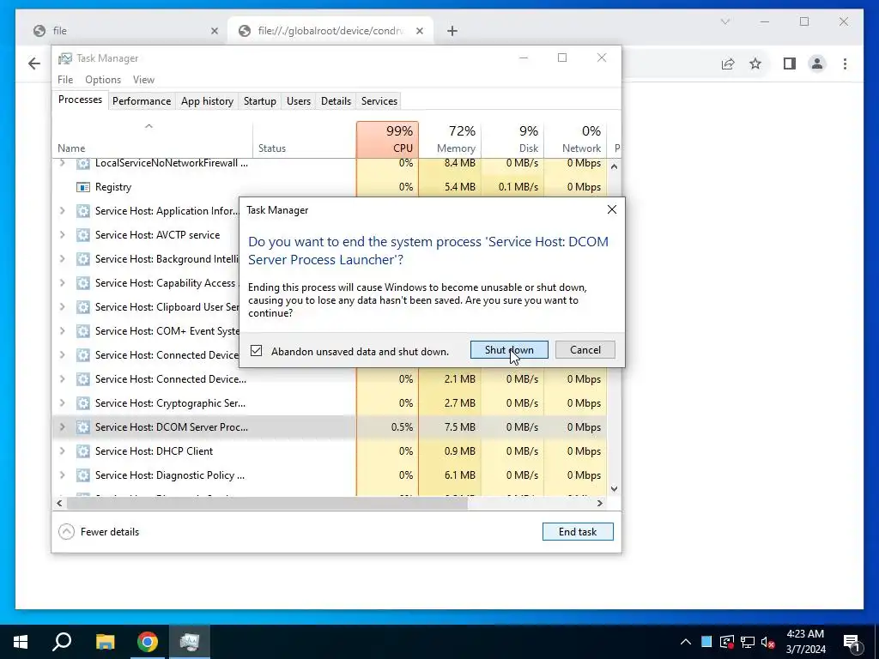Screen dimensions: 879x659
Task: Open the File menu in Task Manager
Action: point(65,80)
